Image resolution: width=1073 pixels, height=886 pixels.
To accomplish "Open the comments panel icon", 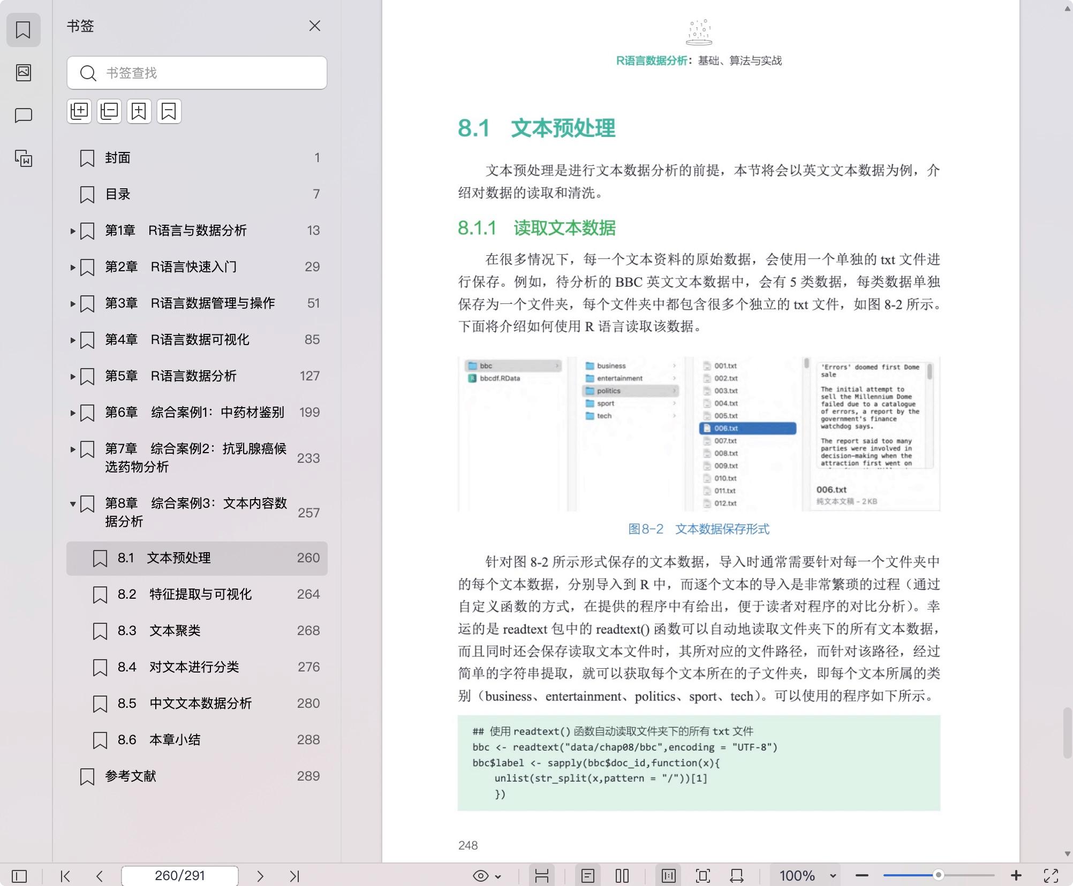I will (23, 116).
